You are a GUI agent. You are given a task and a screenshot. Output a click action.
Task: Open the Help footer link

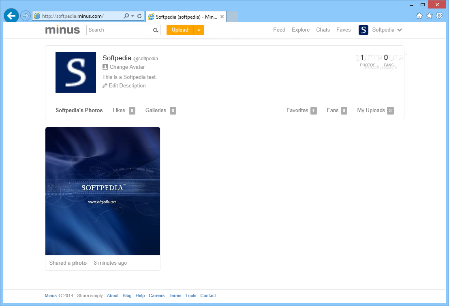coord(140,295)
